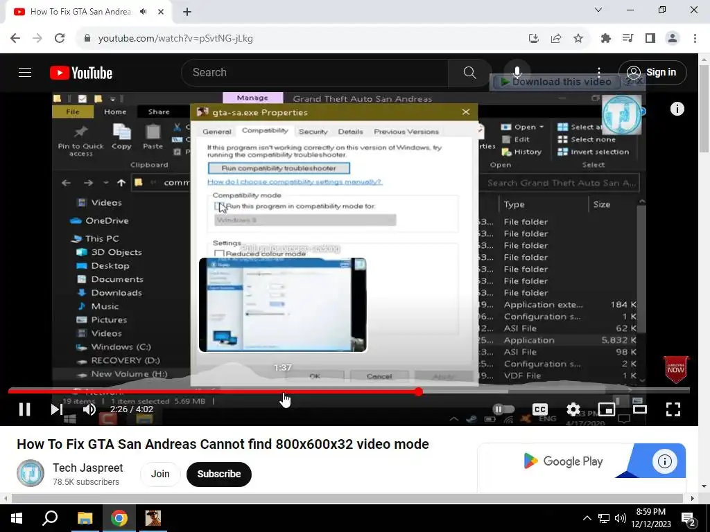Share this page icon
Image resolution: width=710 pixels, height=532 pixels.
click(556, 39)
